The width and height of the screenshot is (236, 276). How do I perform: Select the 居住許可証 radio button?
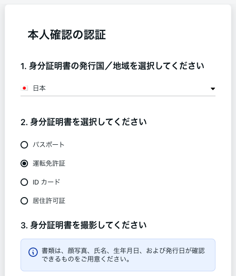click(24, 201)
